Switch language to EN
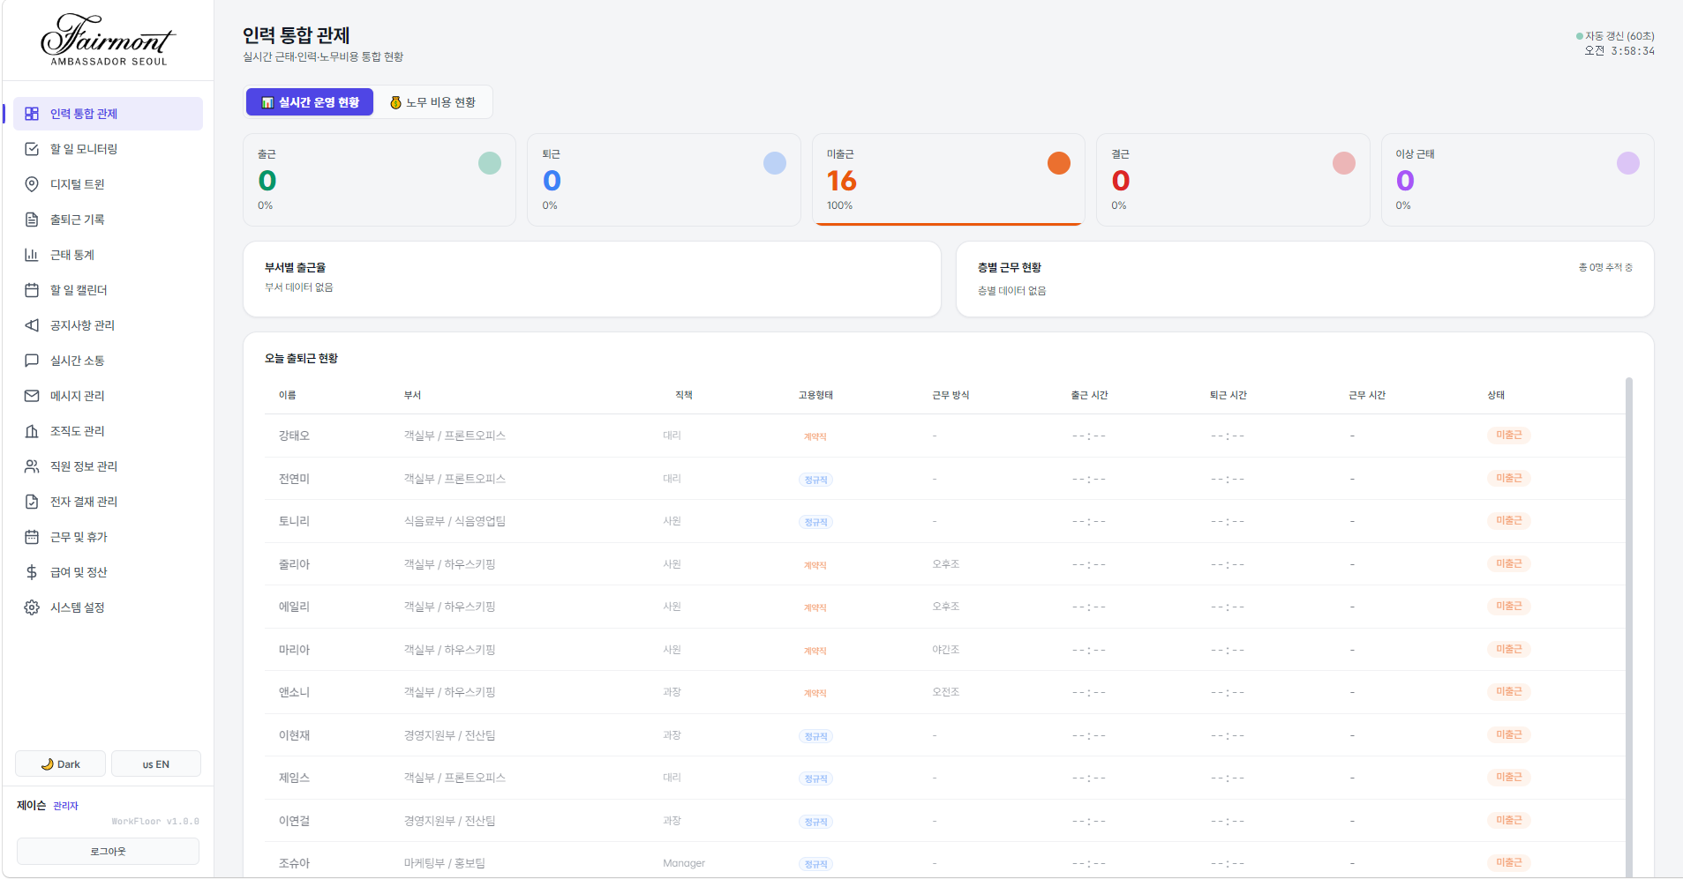The image size is (1683, 879). [x=156, y=764]
